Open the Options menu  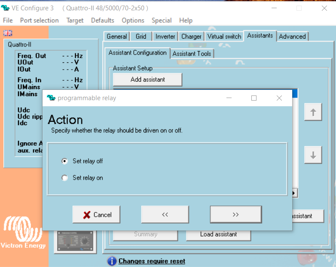click(133, 20)
